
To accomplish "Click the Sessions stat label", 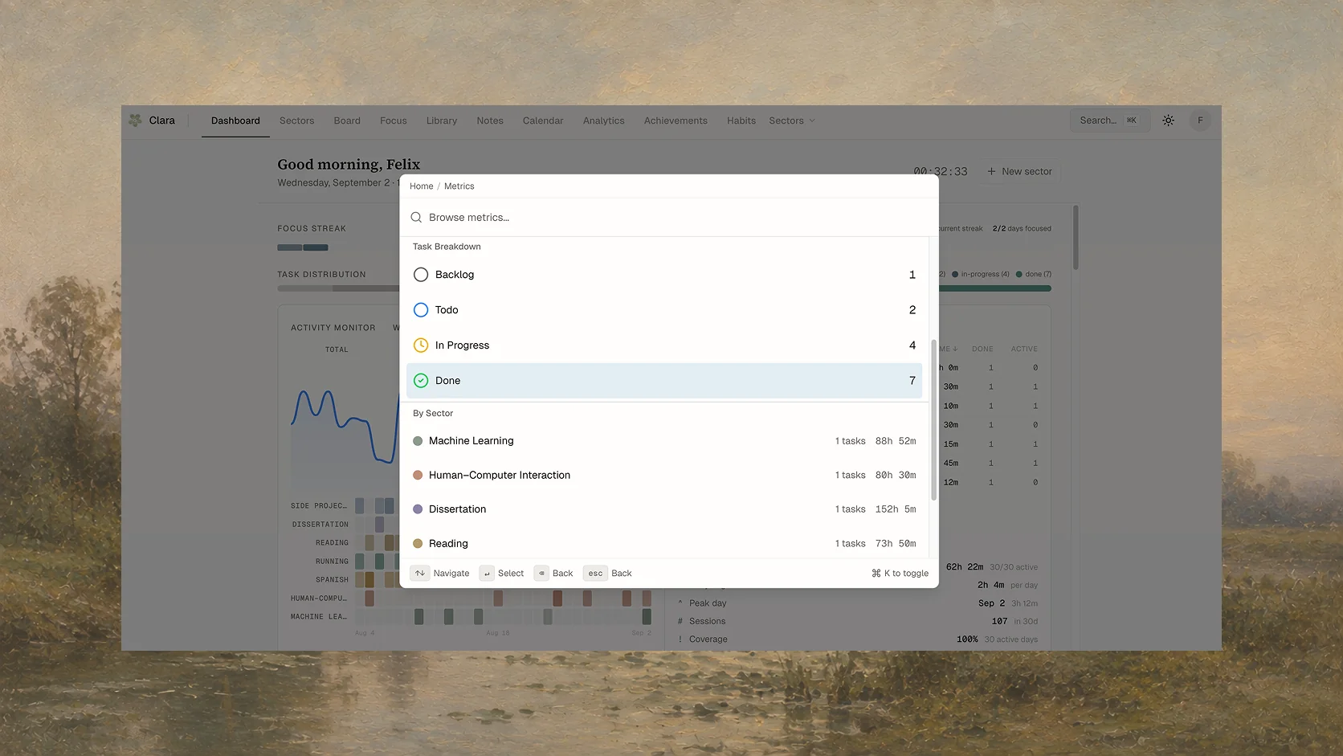I will click(x=707, y=622).
